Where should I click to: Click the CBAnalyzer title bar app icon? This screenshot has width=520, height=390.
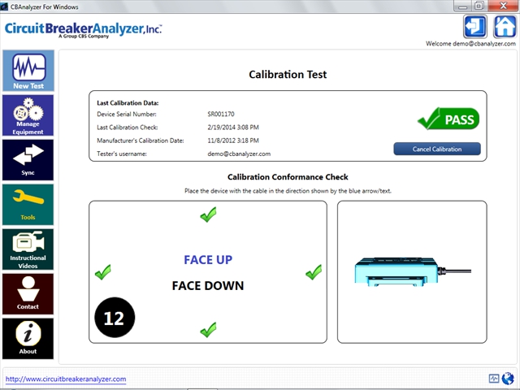(4, 6)
